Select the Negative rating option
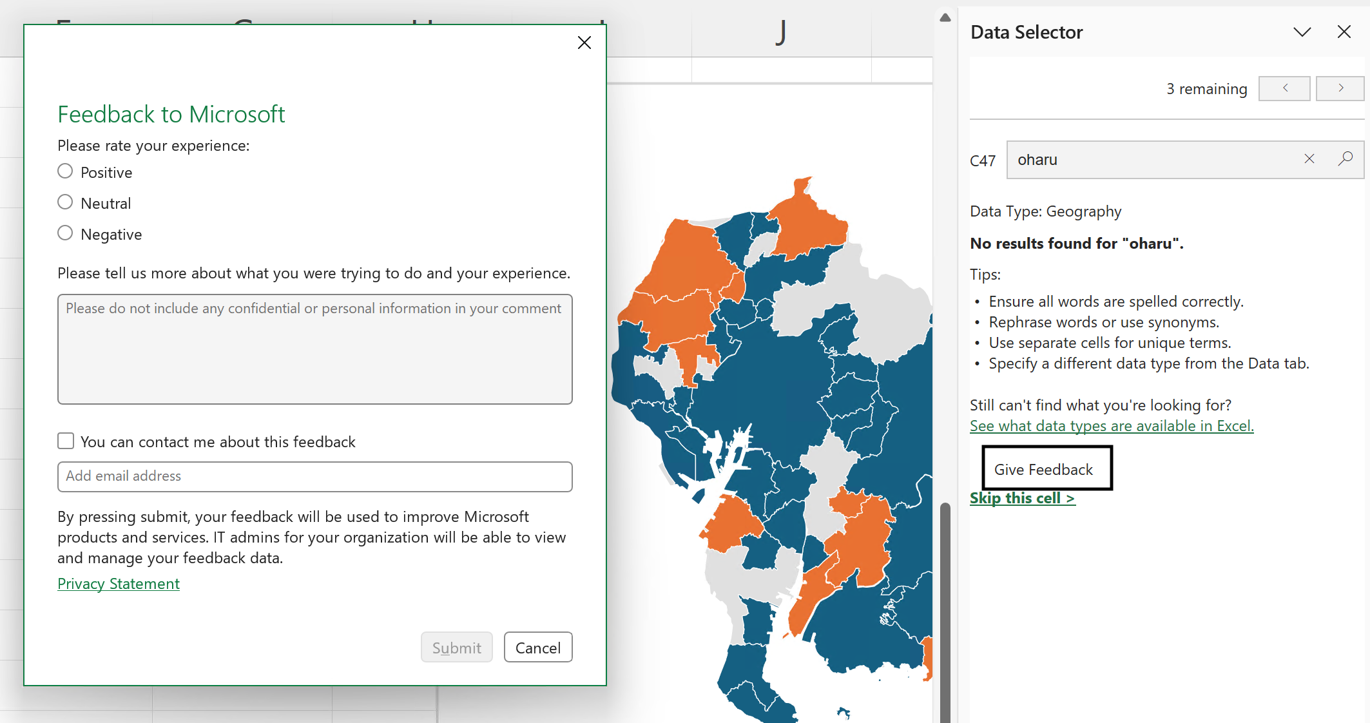 click(65, 233)
